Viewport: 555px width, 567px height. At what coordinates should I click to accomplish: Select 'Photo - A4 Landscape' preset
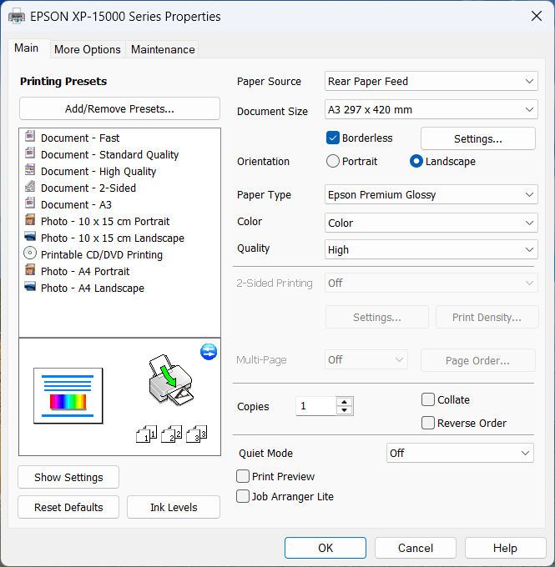(93, 288)
